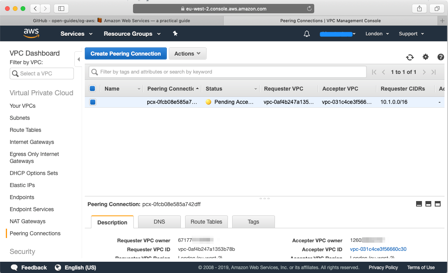Switch to GitHub open-guides browser tab

[x=112, y=21]
